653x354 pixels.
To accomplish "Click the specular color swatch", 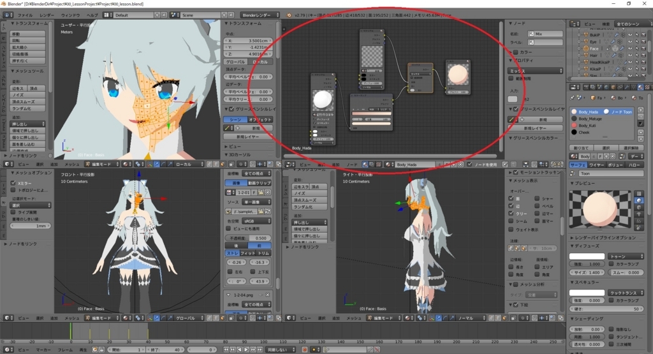I will [587, 293].
